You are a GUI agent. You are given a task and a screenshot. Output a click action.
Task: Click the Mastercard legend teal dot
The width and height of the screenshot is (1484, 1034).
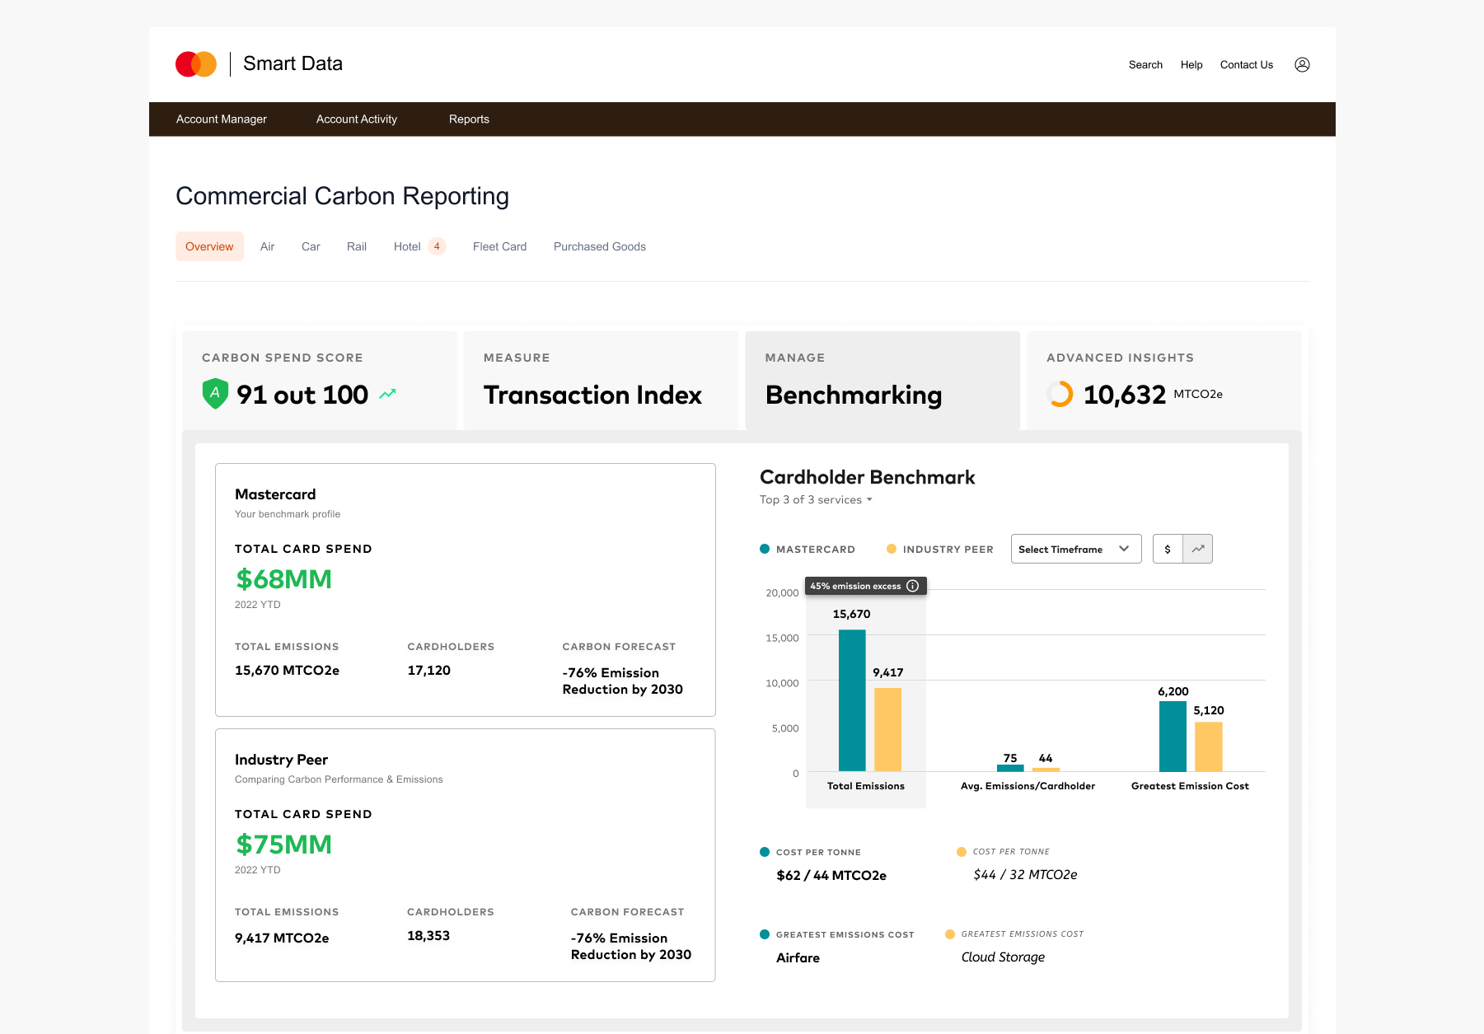tap(765, 549)
